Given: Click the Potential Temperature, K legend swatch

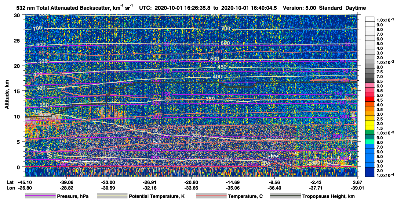Looking at the screenshot, I should click(x=112, y=196).
